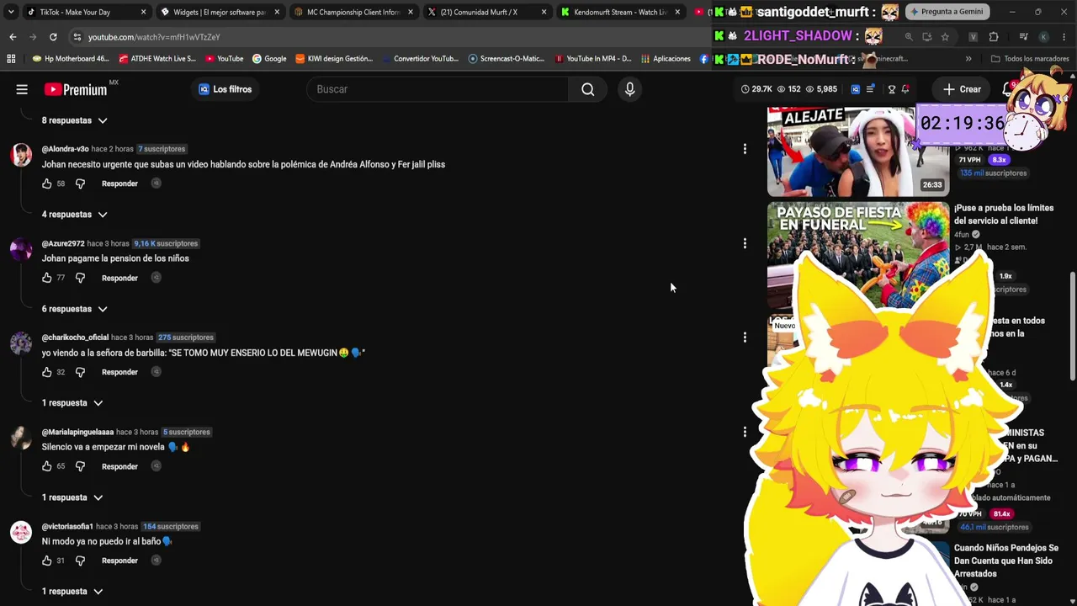Switch to the Kendomurft Stream tab
1077x606 pixels.
[620, 12]
